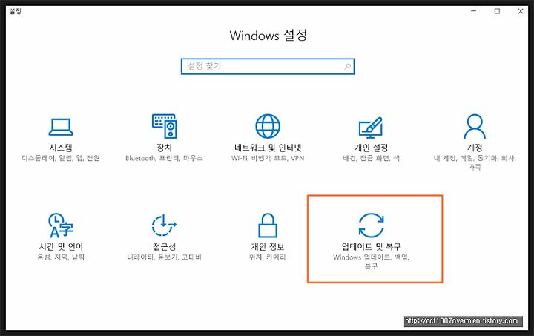Select the 장치 label

tap(164, 148)
